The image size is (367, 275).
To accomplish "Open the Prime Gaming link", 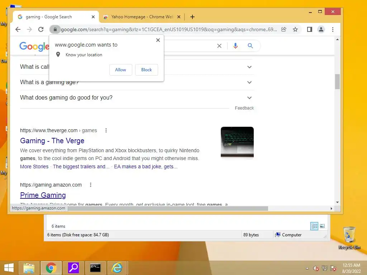I will point(43,195).
